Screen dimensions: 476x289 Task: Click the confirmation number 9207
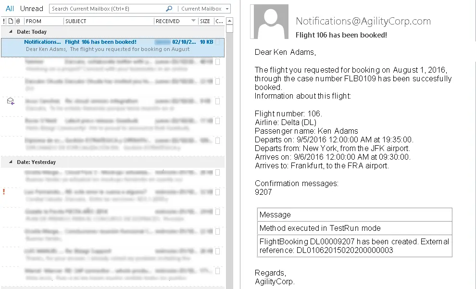coord(263,192)
